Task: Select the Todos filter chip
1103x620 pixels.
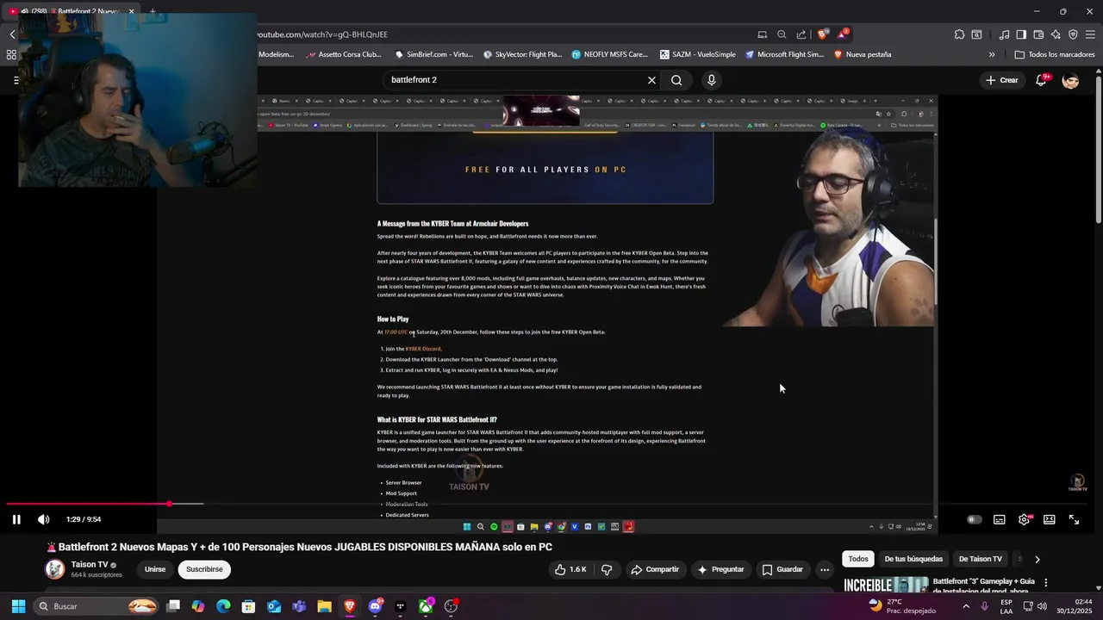Action: (x=858, y=559)
